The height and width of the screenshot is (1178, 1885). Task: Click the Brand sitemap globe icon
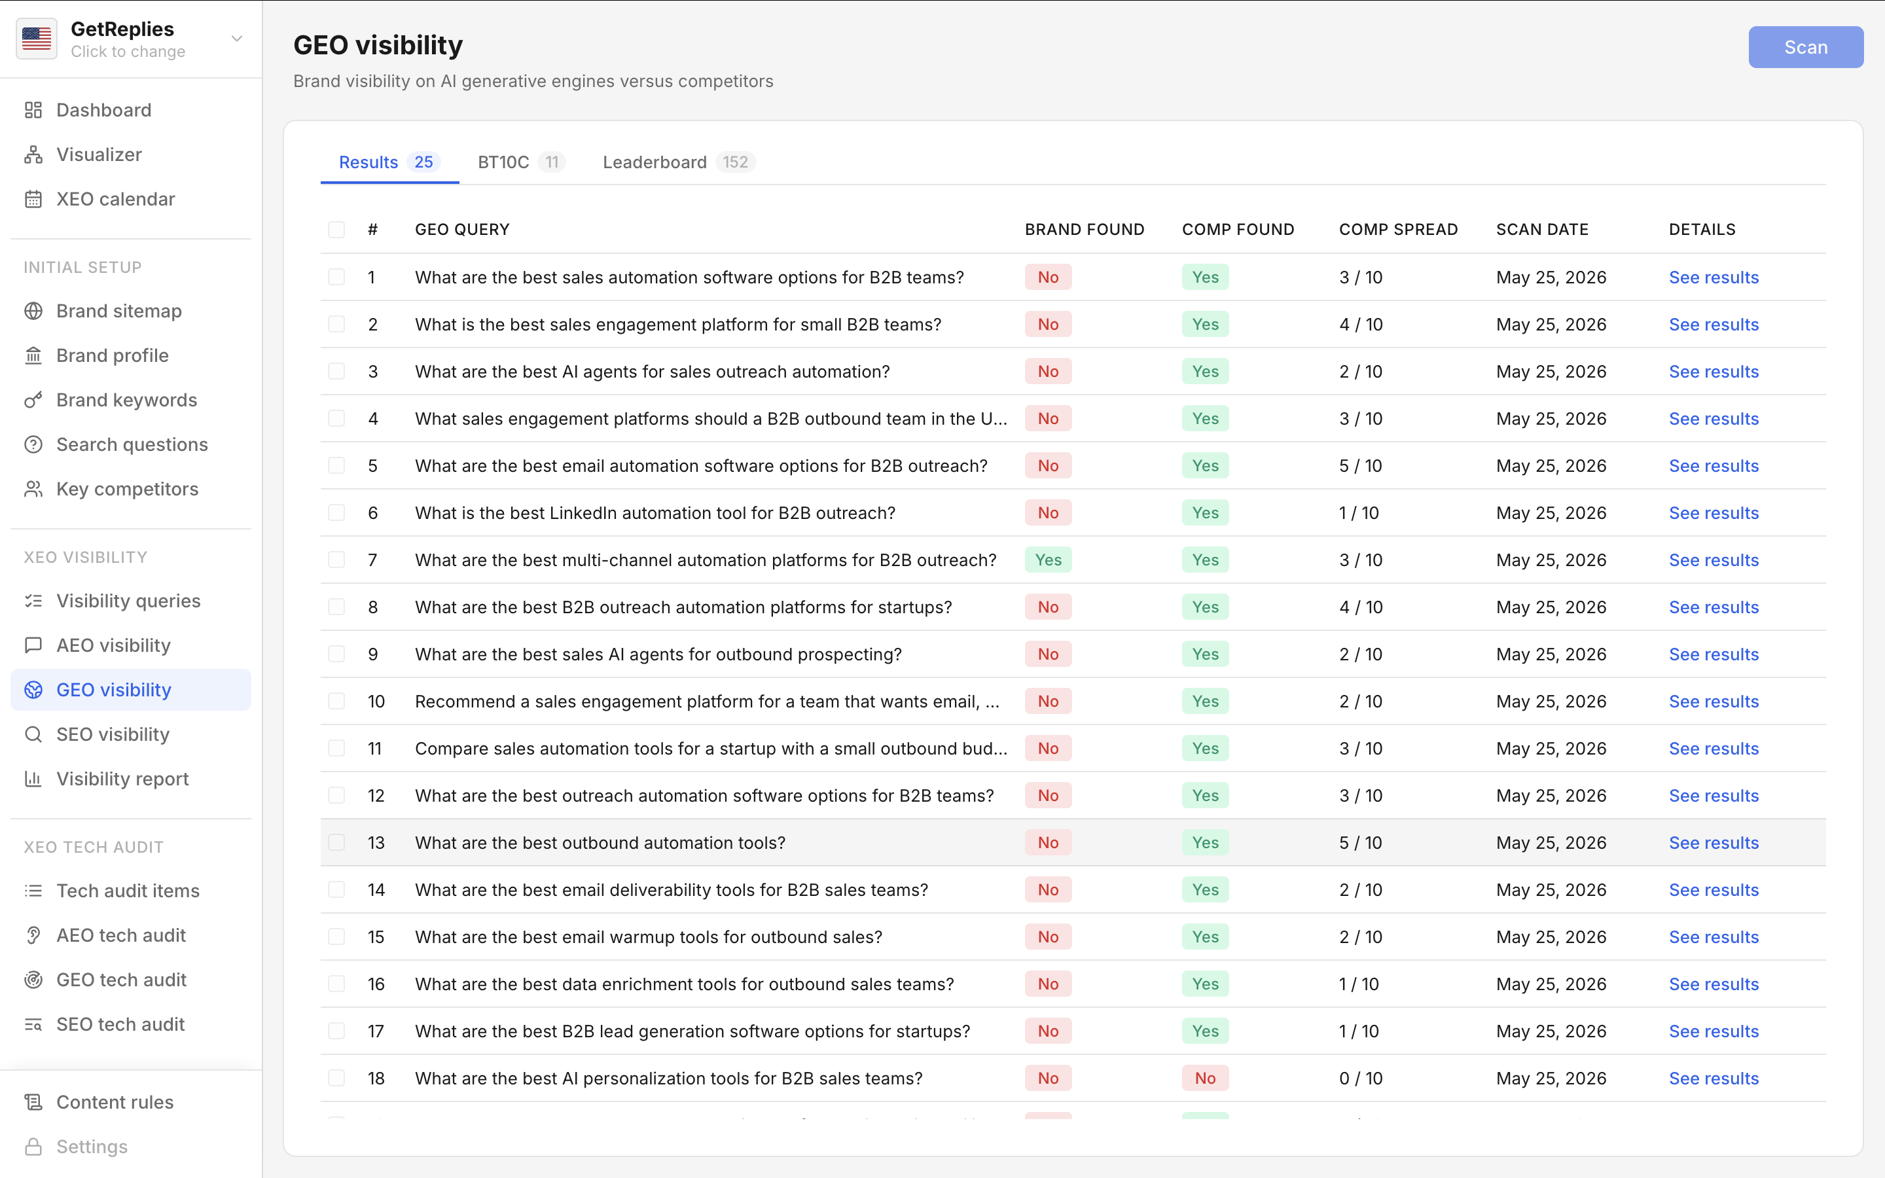33,311
